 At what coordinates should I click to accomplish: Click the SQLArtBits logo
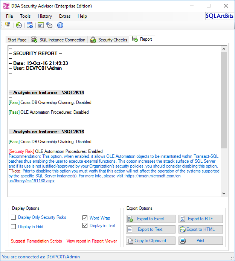click(220, 16)
